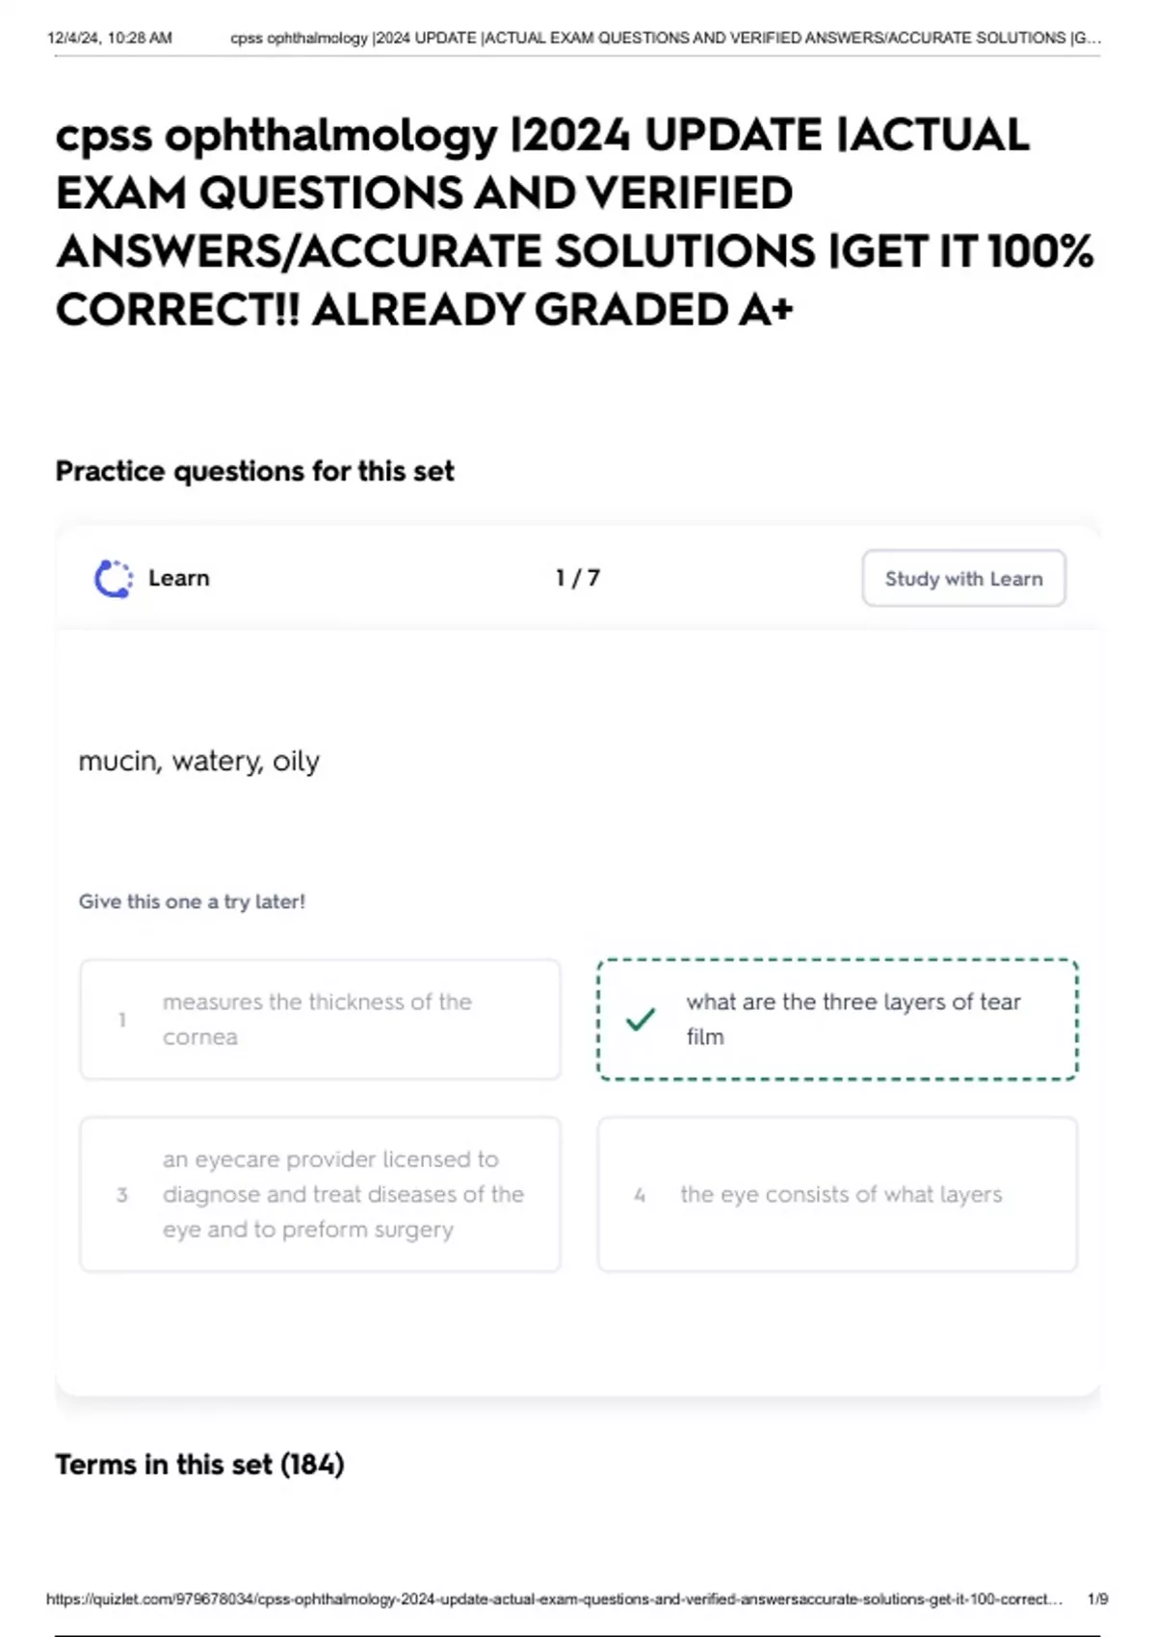
Task: Click the 1/9 page number in the footer
Action: pyautogui.click(x=1097, y=1599)
